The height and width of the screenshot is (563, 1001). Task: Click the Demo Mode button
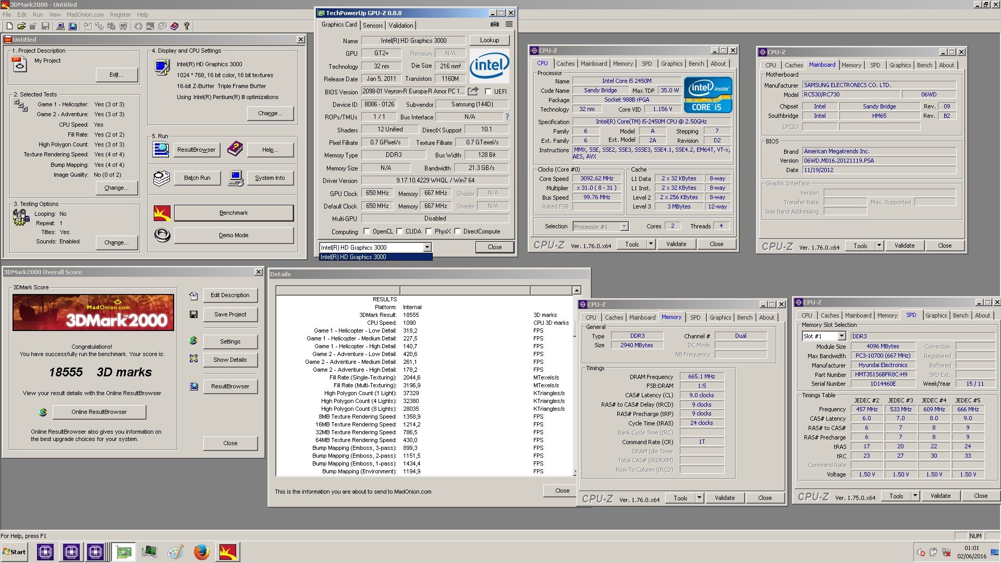(234, 235)
